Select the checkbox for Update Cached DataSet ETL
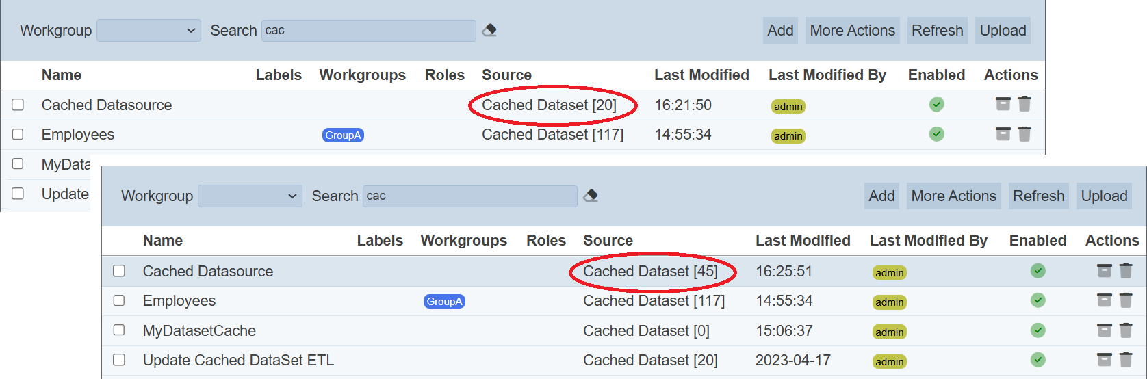1147x379 pixels. (119, 360)
